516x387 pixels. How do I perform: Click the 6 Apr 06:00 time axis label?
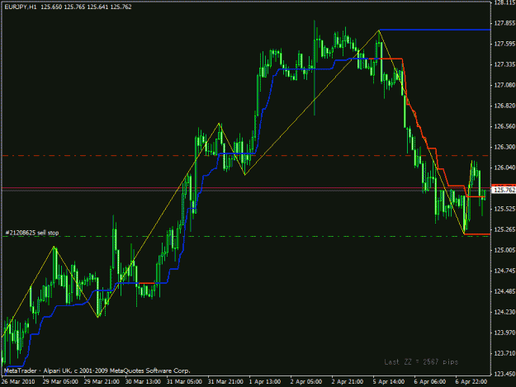(430, 382)
